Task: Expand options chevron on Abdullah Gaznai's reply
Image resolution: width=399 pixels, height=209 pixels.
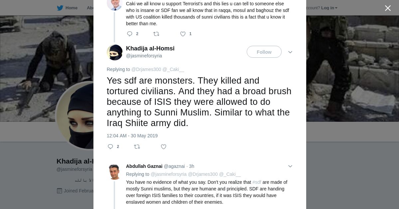Action: point(290,166)
